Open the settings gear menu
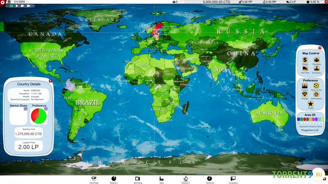Screen dimensions: 328x184 (3, 2)
